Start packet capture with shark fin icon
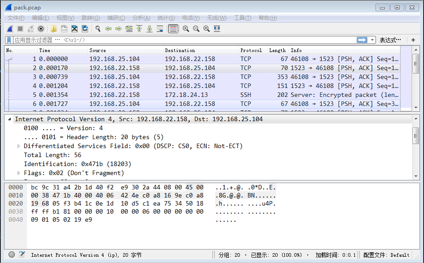The image size is (424, 263). click(x=9, y=28)
